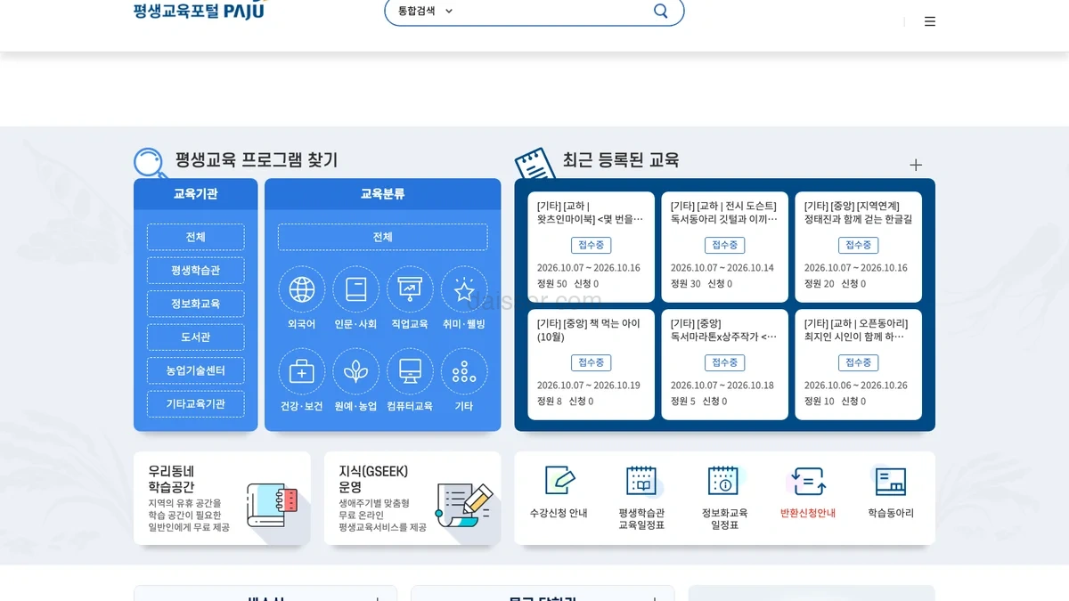The image size is (1069, 601).
Task: Open 지식(GSEEK) 운영 banner
Action: coord(412,499)
